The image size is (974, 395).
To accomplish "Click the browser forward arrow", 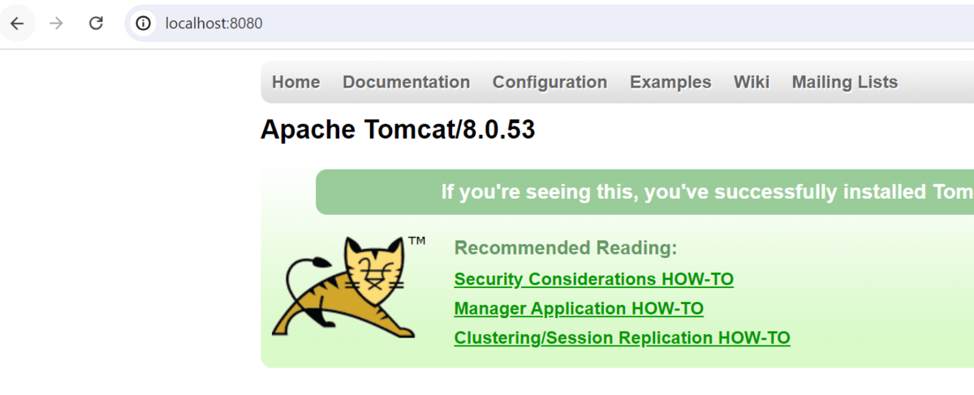I will (x=56, y=24).
